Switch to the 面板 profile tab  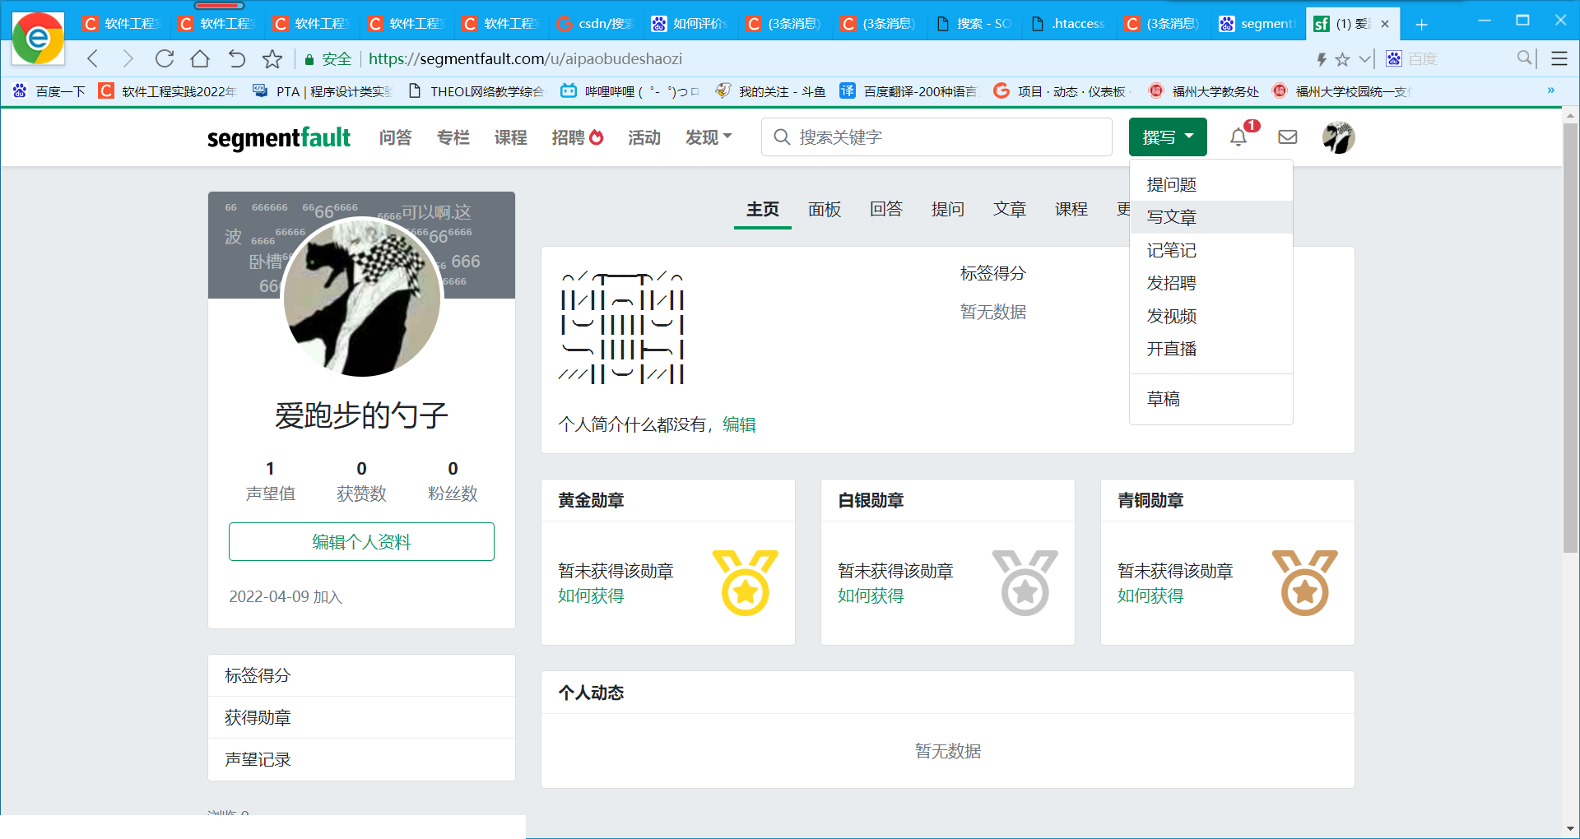(825, 209)
